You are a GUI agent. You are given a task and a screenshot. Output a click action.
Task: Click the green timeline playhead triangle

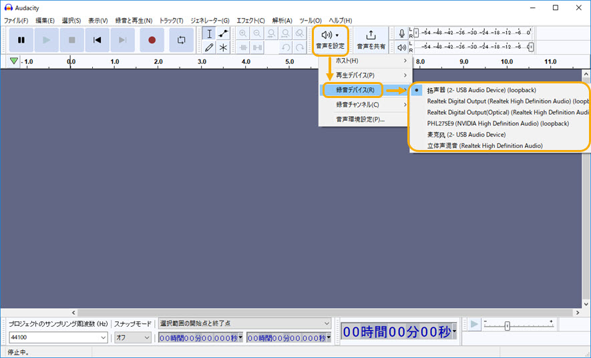pos(14,61)
